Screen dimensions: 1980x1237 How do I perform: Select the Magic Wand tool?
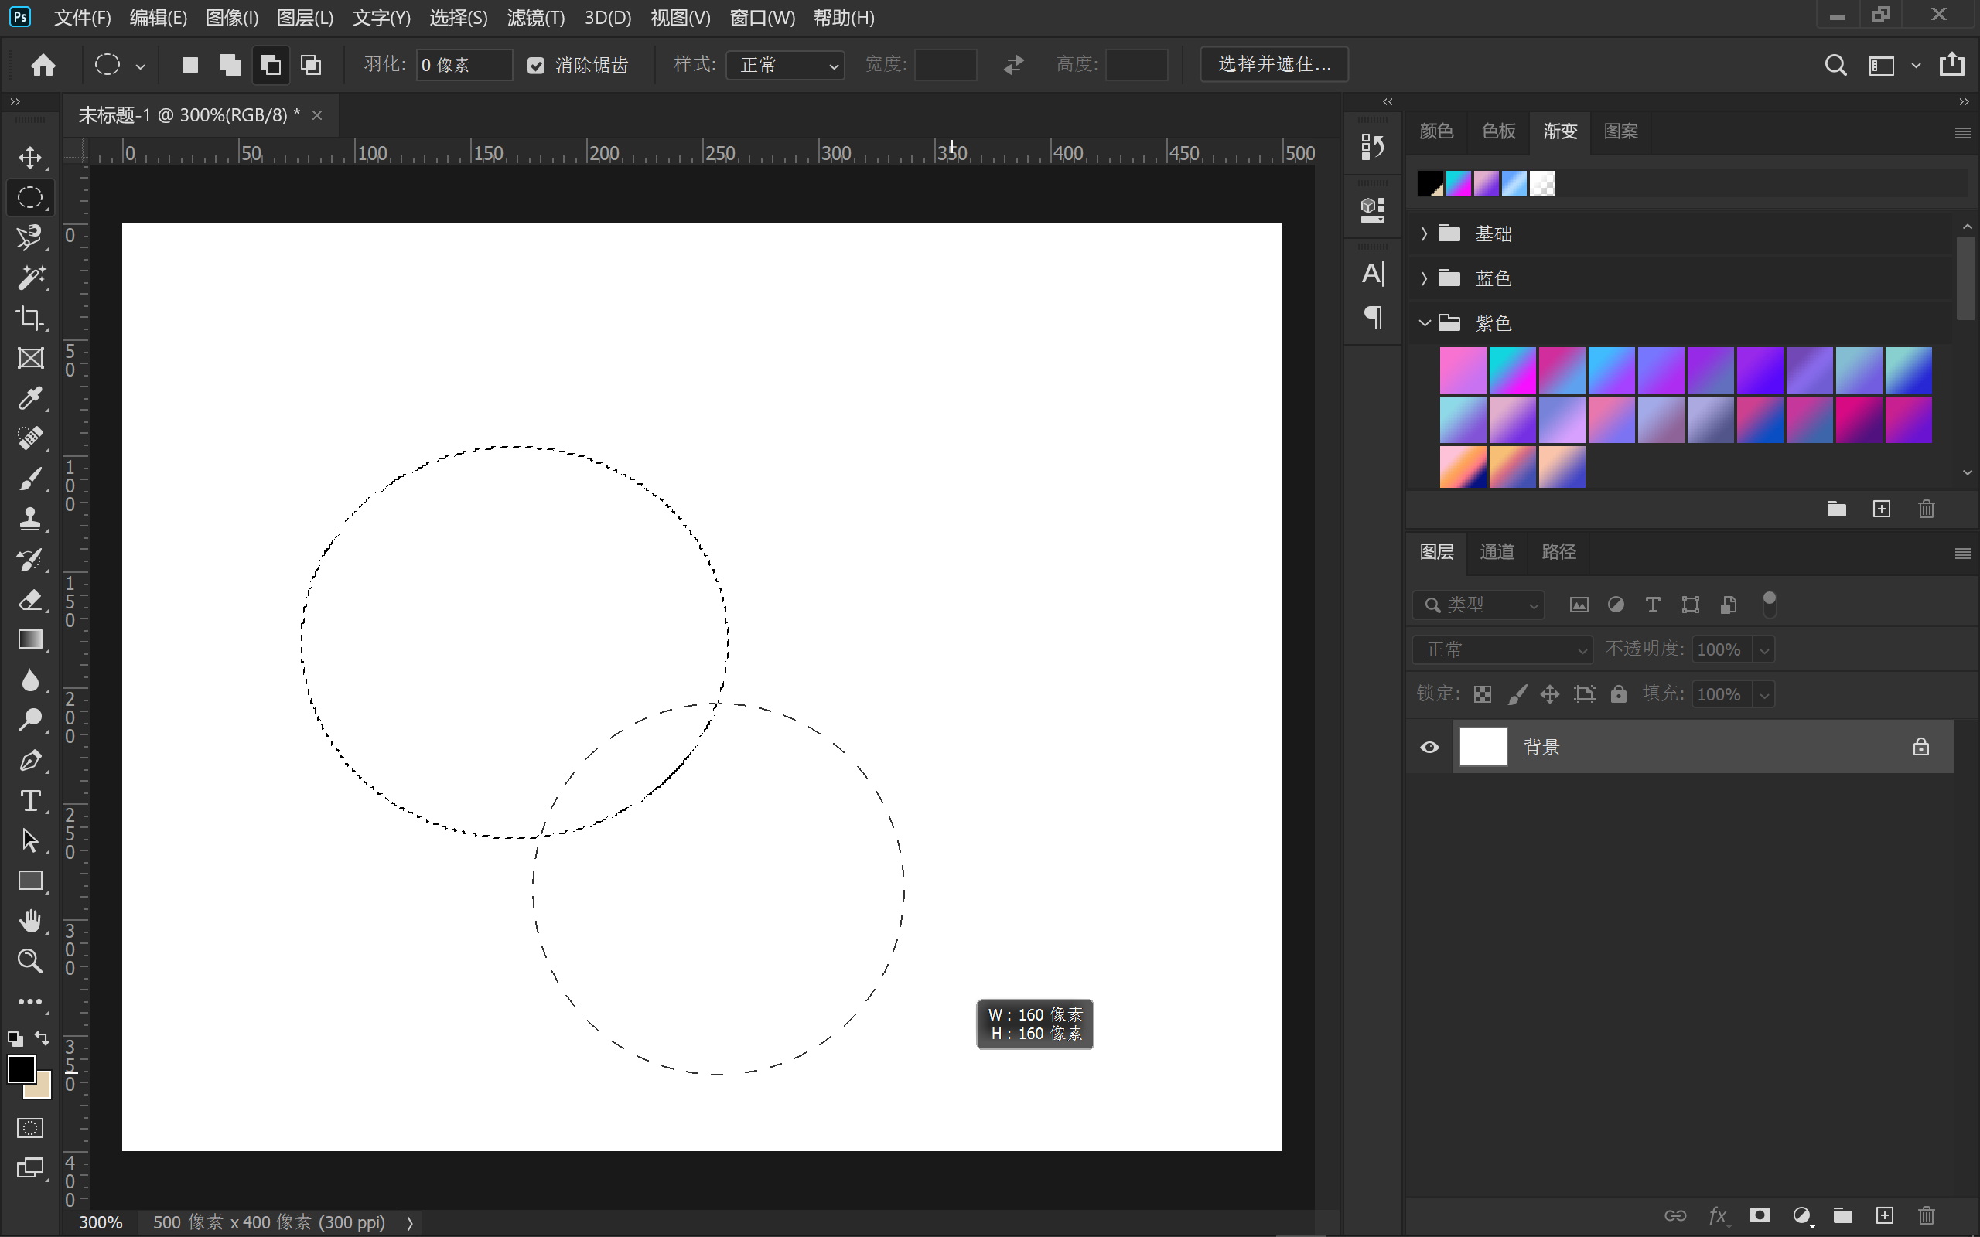tap(30, 278)
